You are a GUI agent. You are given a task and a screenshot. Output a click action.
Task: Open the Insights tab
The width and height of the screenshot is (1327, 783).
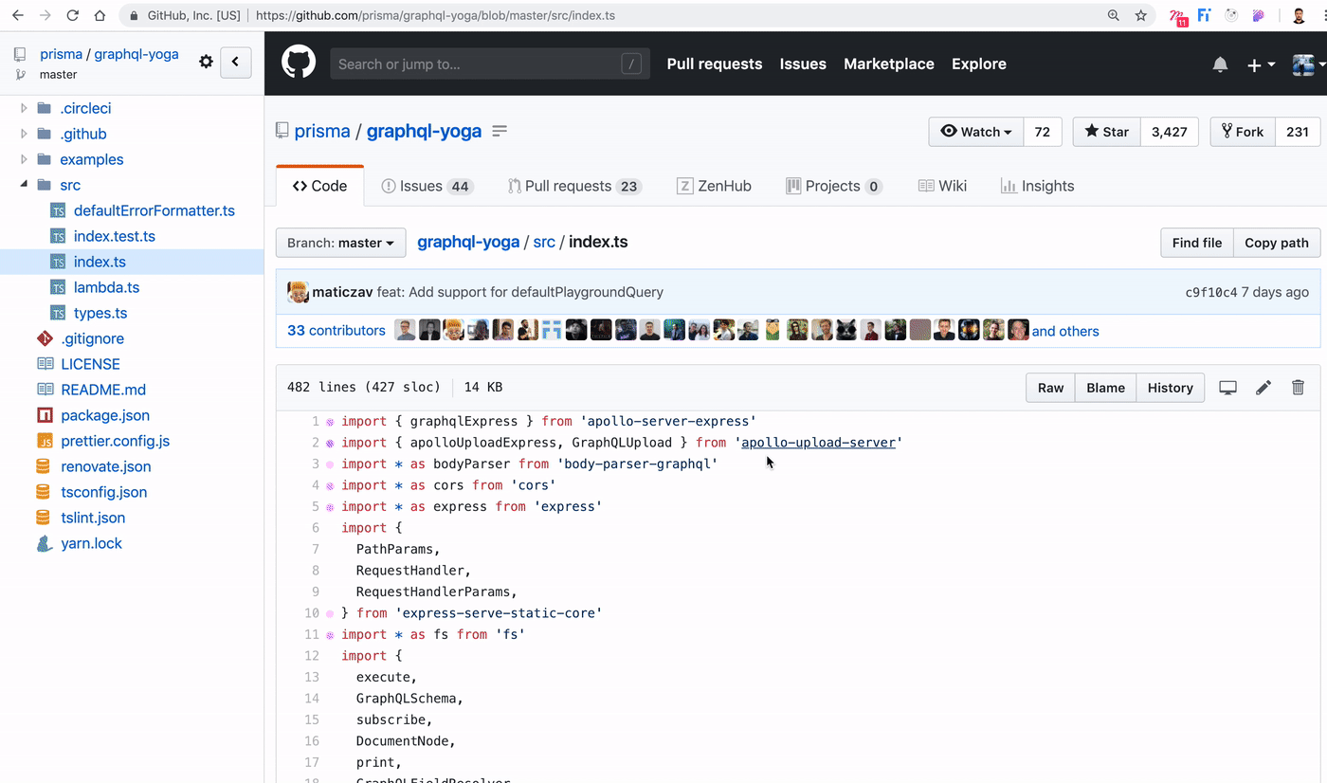point(1038,186)
